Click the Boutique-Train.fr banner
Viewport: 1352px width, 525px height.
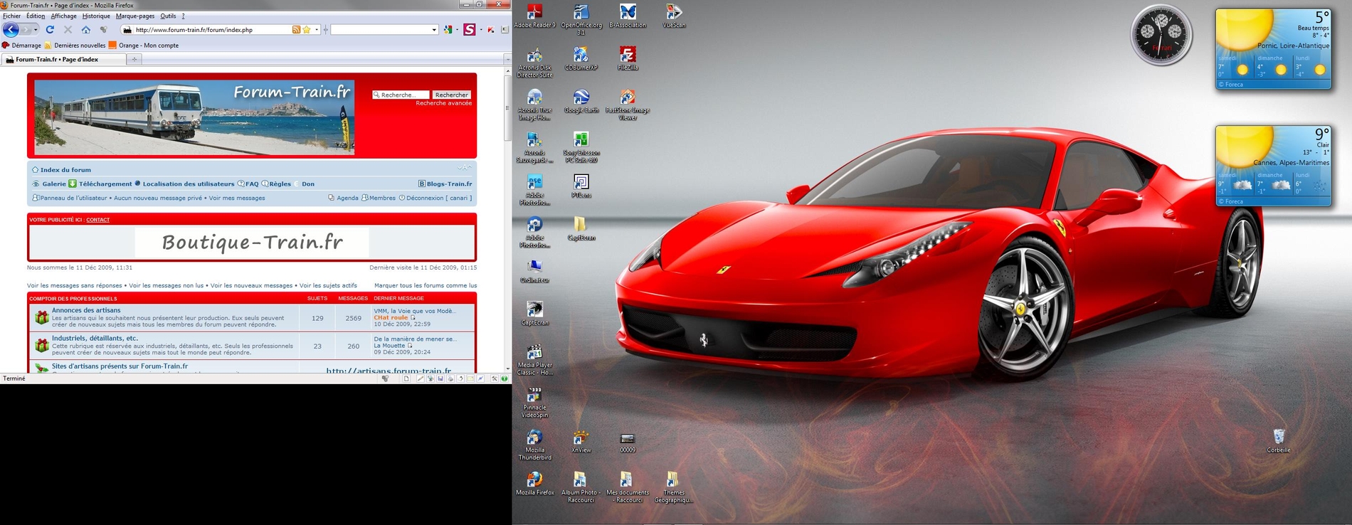252,243
